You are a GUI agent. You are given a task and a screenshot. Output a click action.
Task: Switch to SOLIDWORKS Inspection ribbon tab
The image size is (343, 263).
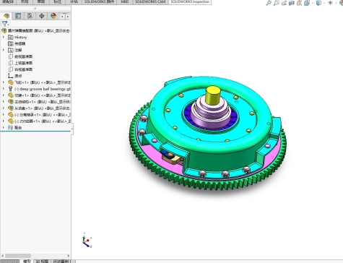[x=190, y=1]
